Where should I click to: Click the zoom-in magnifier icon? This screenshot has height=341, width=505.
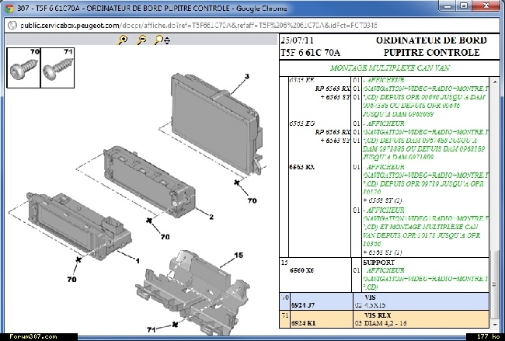coord(123,40)
